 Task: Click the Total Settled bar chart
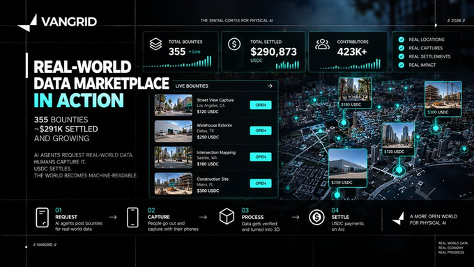(287, 65)
